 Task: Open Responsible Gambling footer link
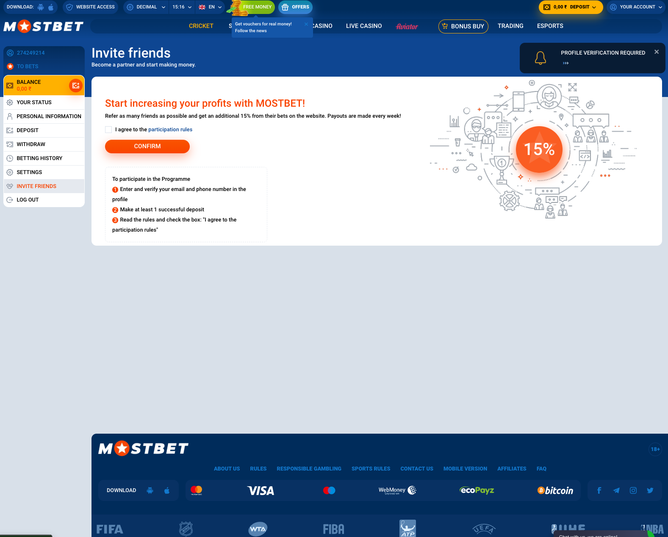click(309, 469)
